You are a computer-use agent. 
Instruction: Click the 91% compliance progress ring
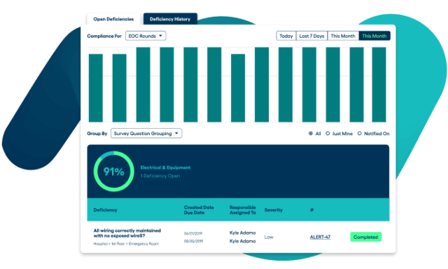coord(113,172)
